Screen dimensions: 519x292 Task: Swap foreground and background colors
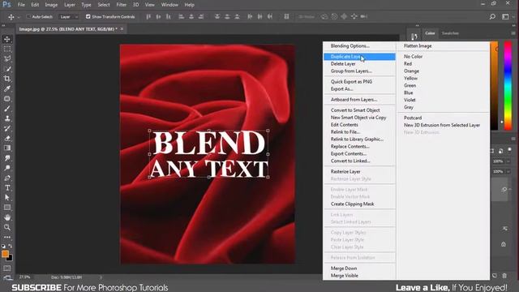[11, 246]
